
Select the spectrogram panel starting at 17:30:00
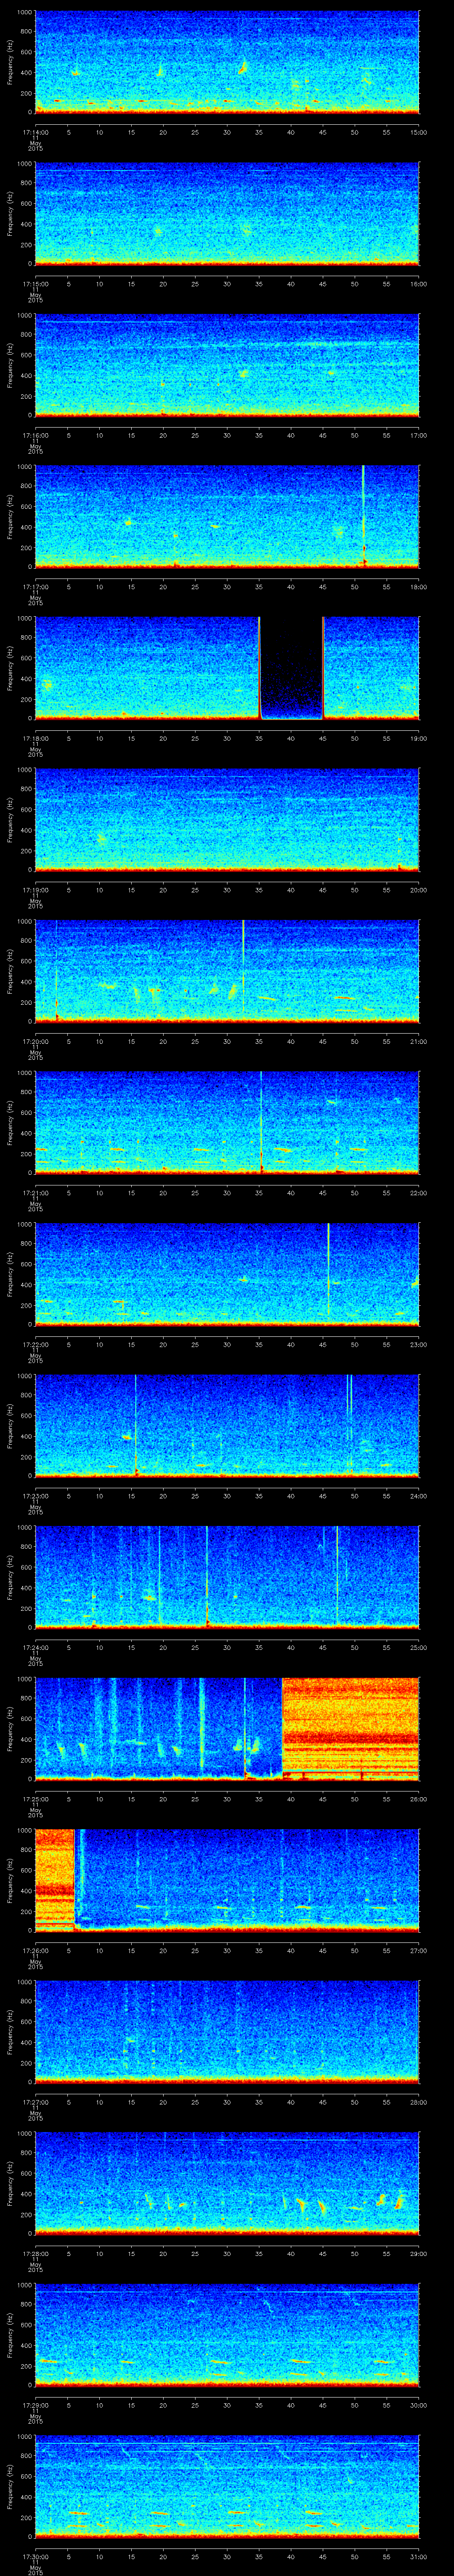(227, 2486)
